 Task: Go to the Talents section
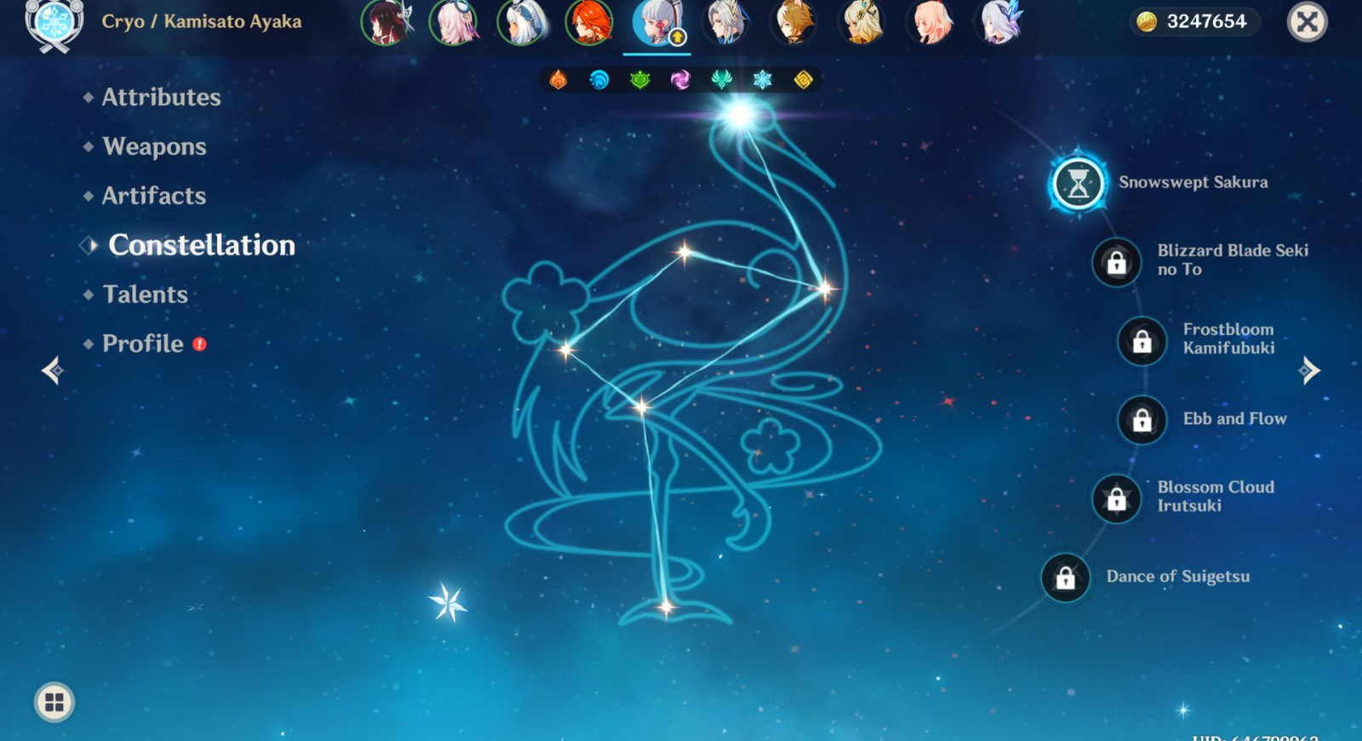click(x=145, y=294)
